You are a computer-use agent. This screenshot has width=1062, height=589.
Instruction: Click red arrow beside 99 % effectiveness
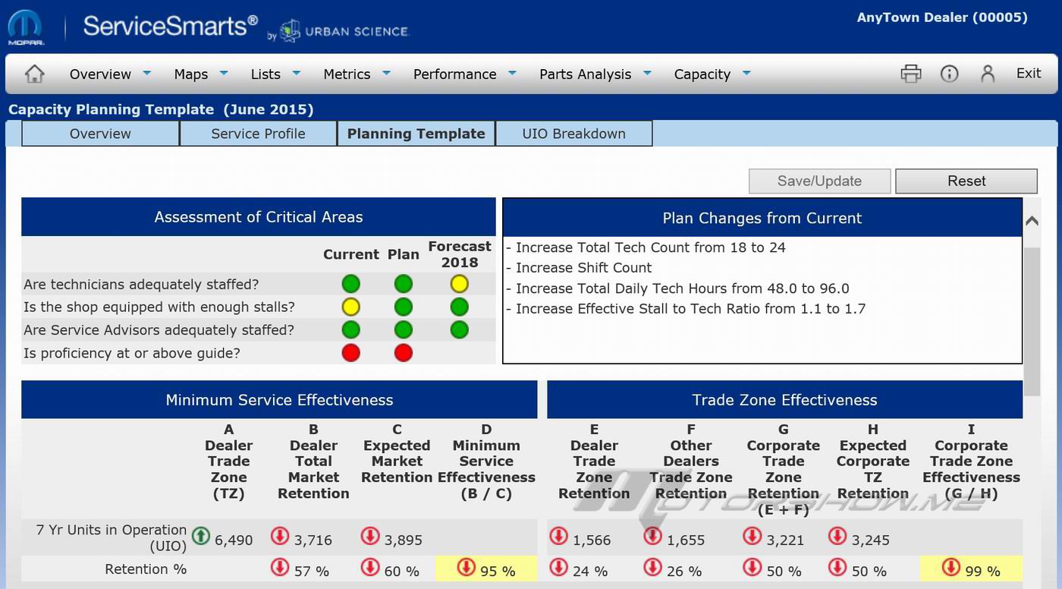click(950, 567)
